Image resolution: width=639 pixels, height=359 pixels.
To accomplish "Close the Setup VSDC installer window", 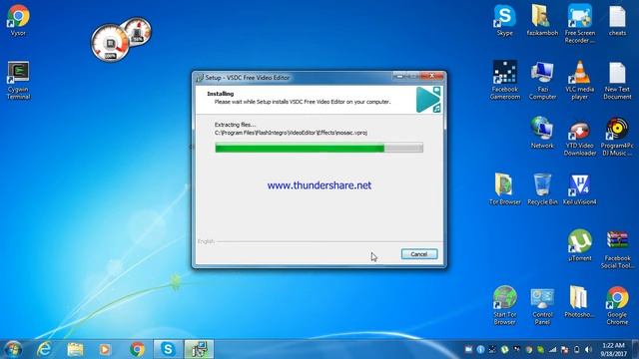I will pos(431,76).
